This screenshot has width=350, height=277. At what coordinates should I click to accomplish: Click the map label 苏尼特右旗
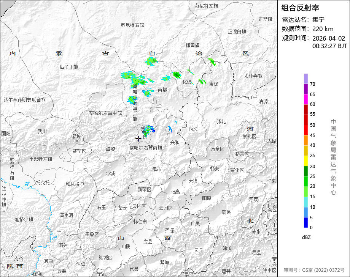(132, 25)
